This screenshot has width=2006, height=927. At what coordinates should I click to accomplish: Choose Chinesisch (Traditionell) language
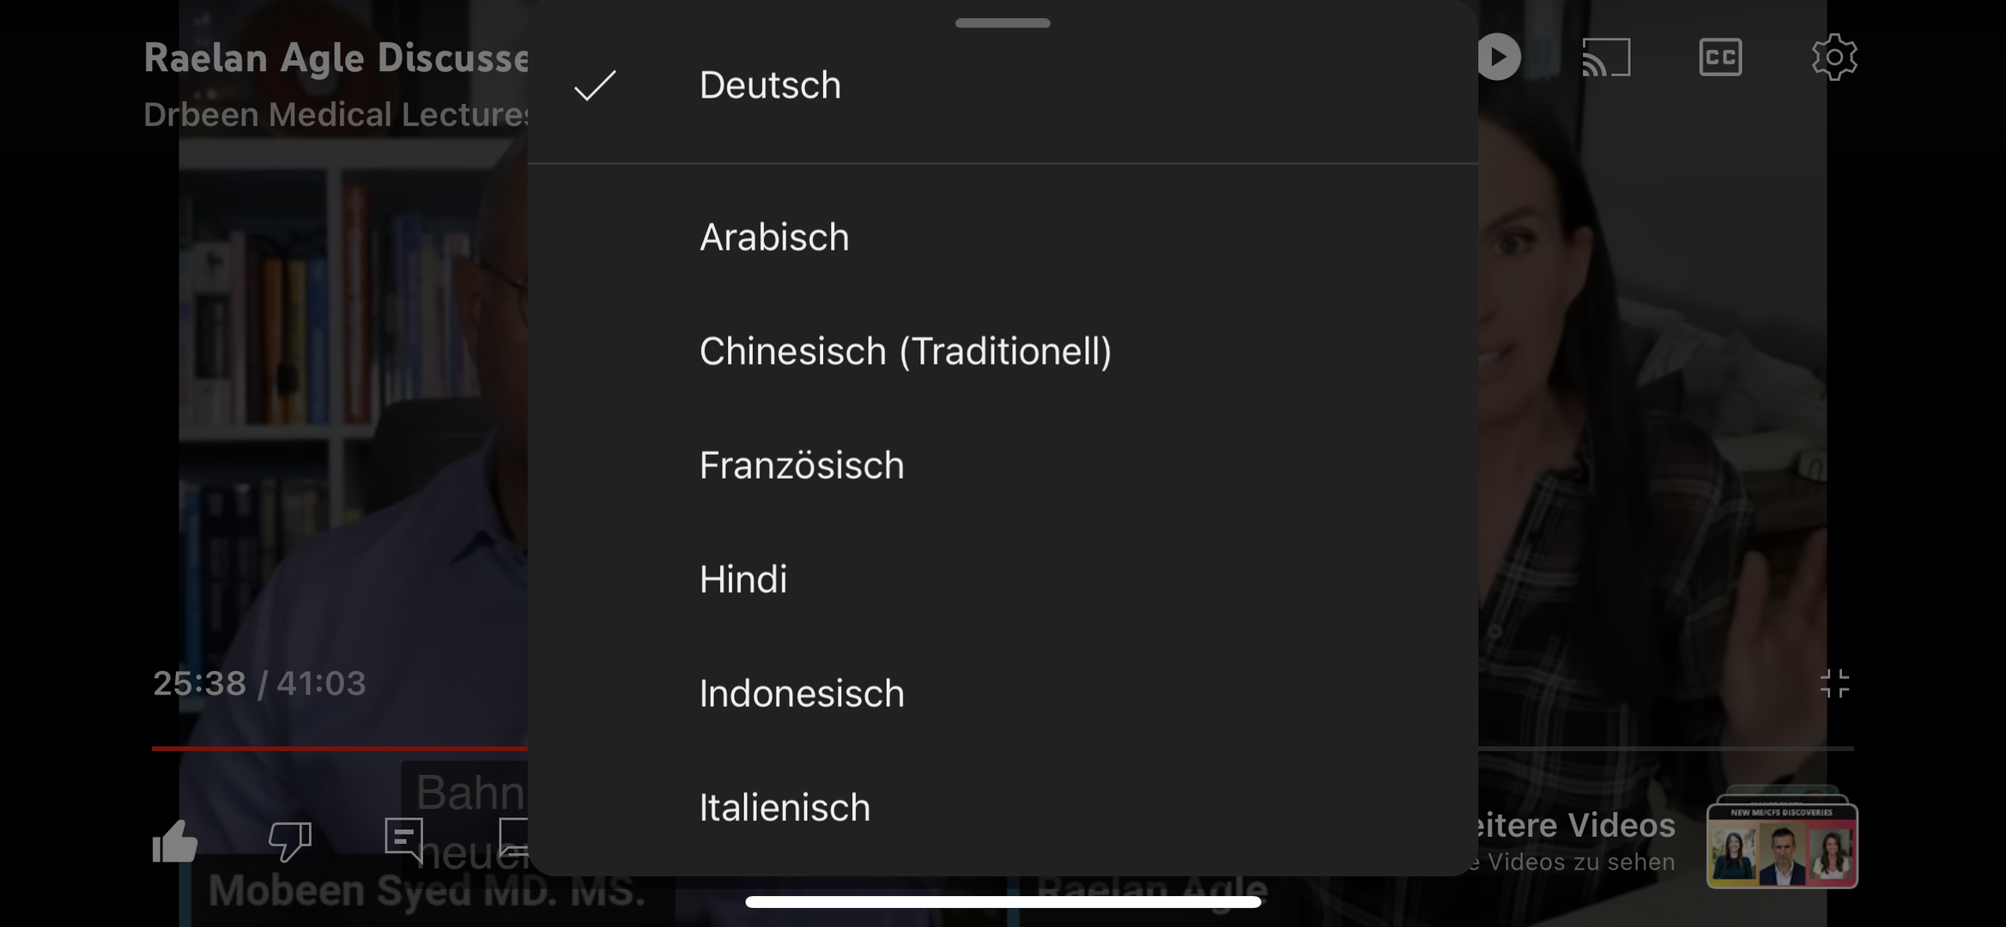(905, 351)
